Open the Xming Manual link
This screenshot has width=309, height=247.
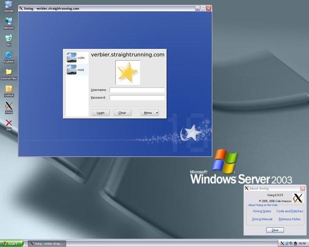pyautogui.click(x=262, y=219)
